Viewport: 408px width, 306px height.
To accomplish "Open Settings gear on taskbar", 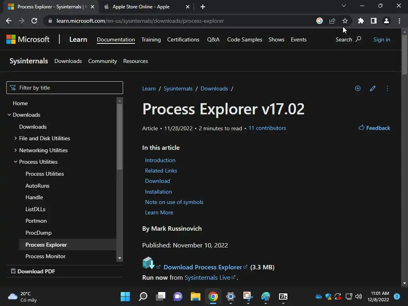I will (231, 296).
